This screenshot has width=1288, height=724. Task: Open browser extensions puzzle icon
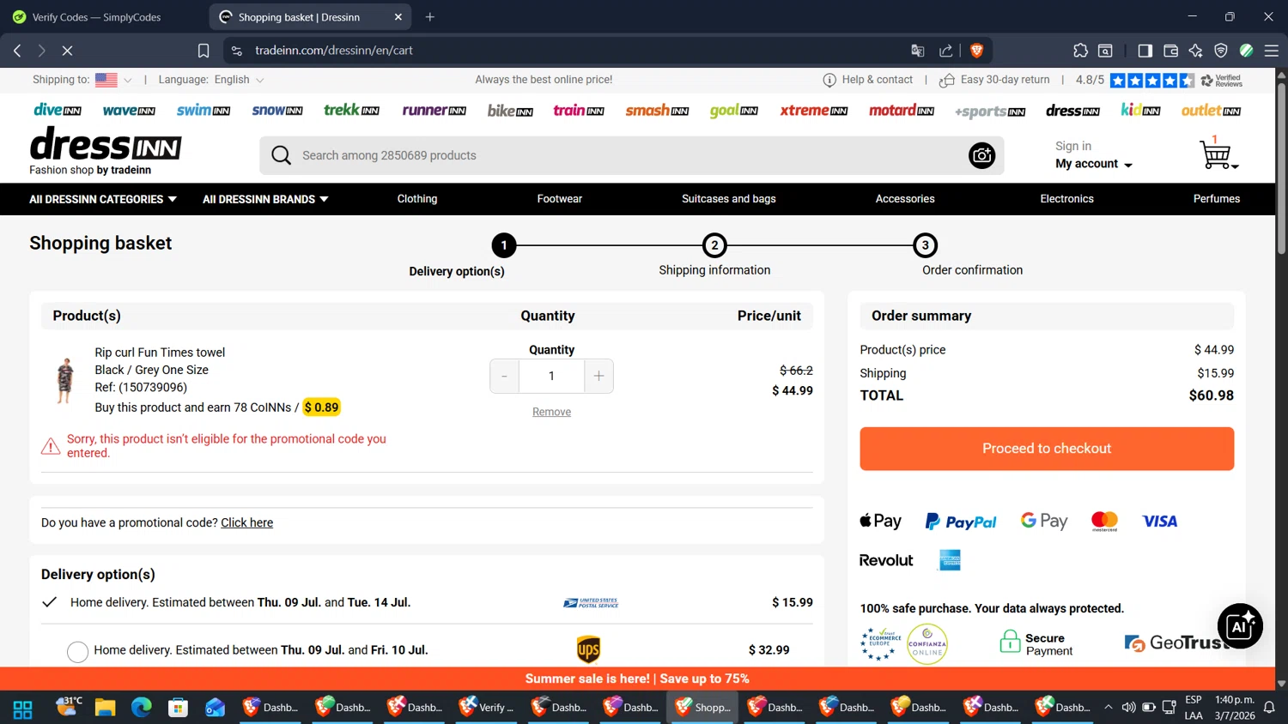click(1080, 51)
